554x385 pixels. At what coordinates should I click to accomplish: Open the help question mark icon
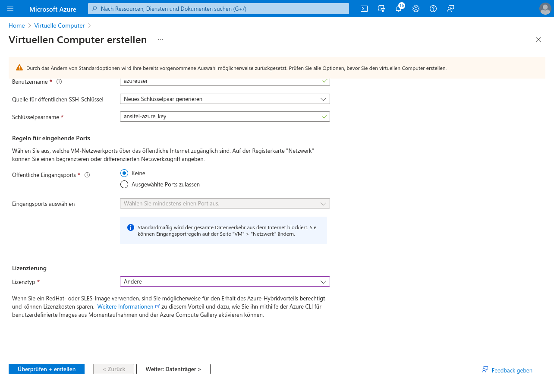click(x=433, y=9)
